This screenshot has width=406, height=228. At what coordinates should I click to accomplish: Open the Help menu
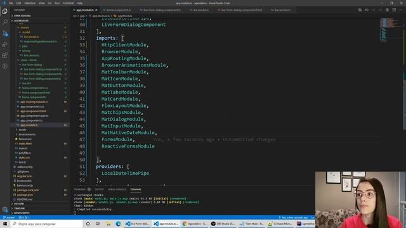pyautogui.click(x=79, y=3)
